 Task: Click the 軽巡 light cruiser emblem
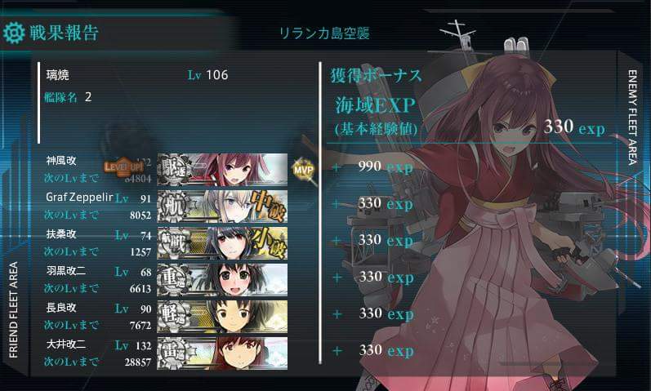click(174, 316)
